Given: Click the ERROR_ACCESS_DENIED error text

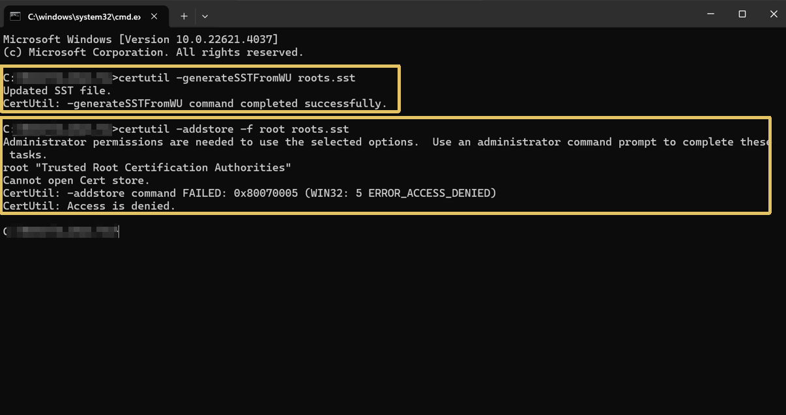Looking at the screenshot, I should [x=429, y=193].
